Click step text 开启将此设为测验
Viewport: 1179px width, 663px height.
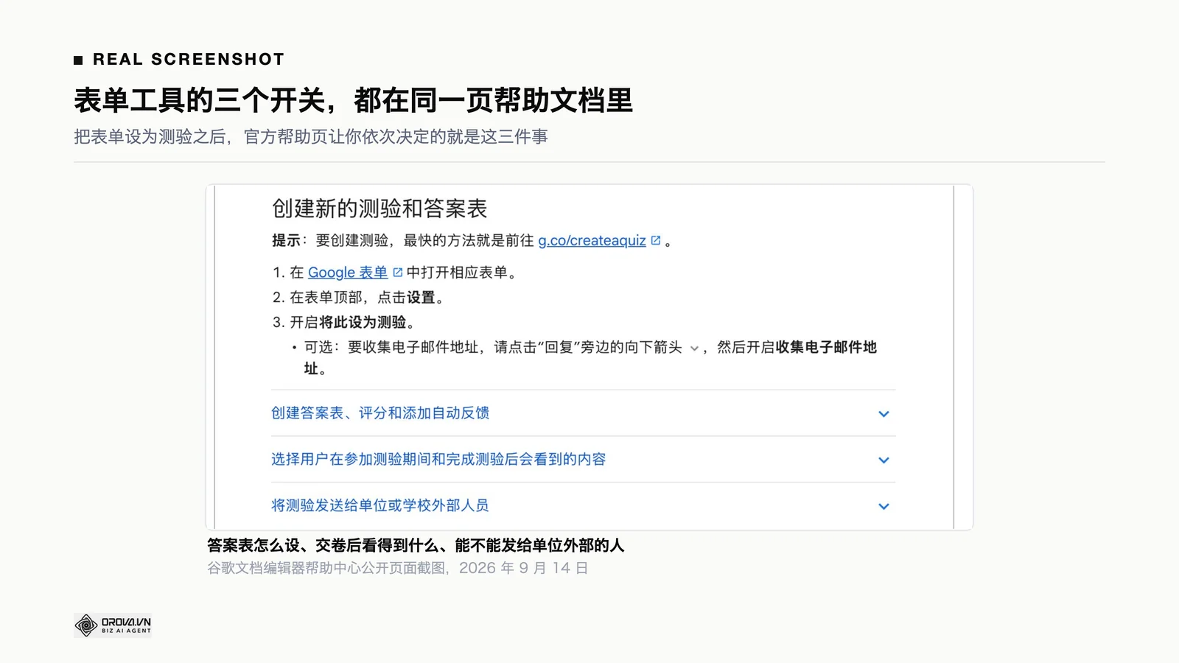(353, 323)
